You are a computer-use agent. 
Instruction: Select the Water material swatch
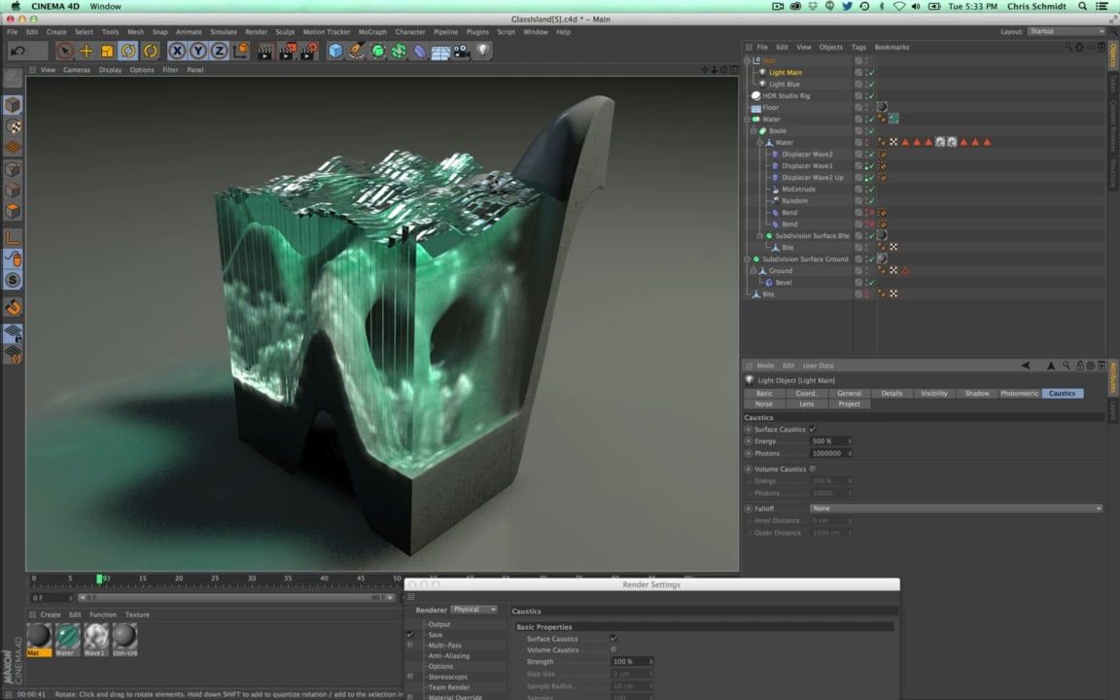tap(68, 640)
